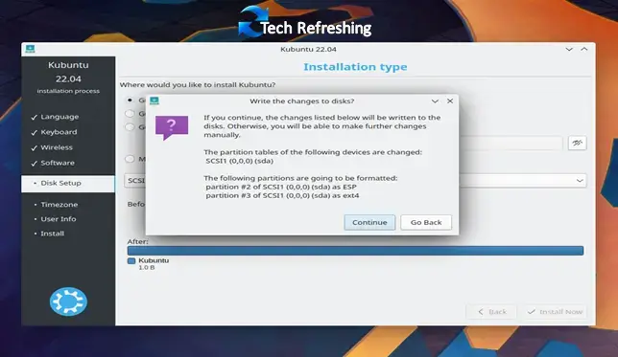This screenshot has height=357, width=618.
Task: Collapse dialog using its title bar chevron
Action: [435, 101]
